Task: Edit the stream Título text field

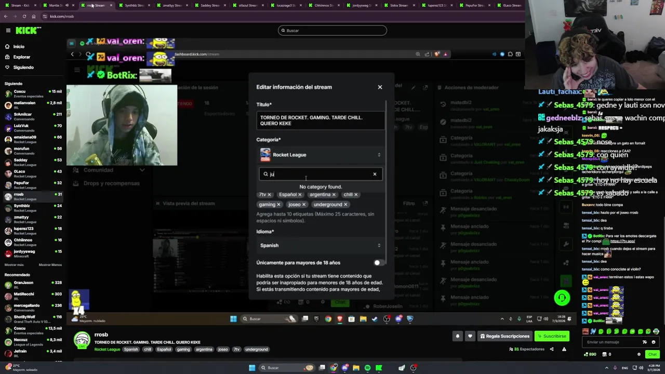Action: [321, 121]
